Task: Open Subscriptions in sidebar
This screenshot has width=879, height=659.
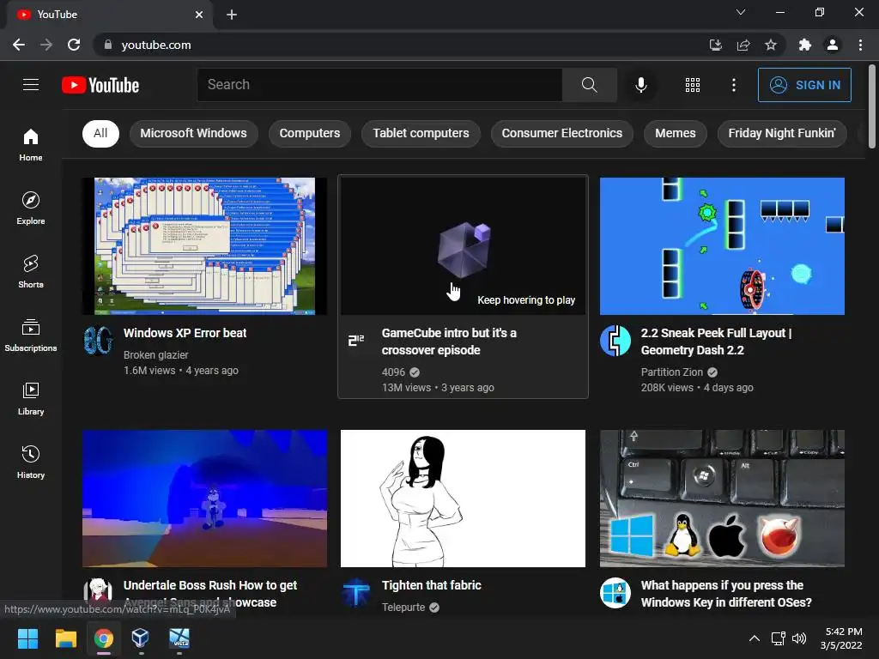Action: pos(31,335)
